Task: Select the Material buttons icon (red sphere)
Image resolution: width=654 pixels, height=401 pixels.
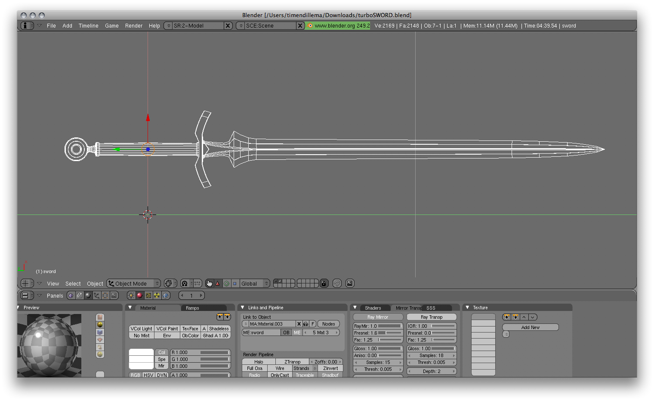Action: (139, 295)
